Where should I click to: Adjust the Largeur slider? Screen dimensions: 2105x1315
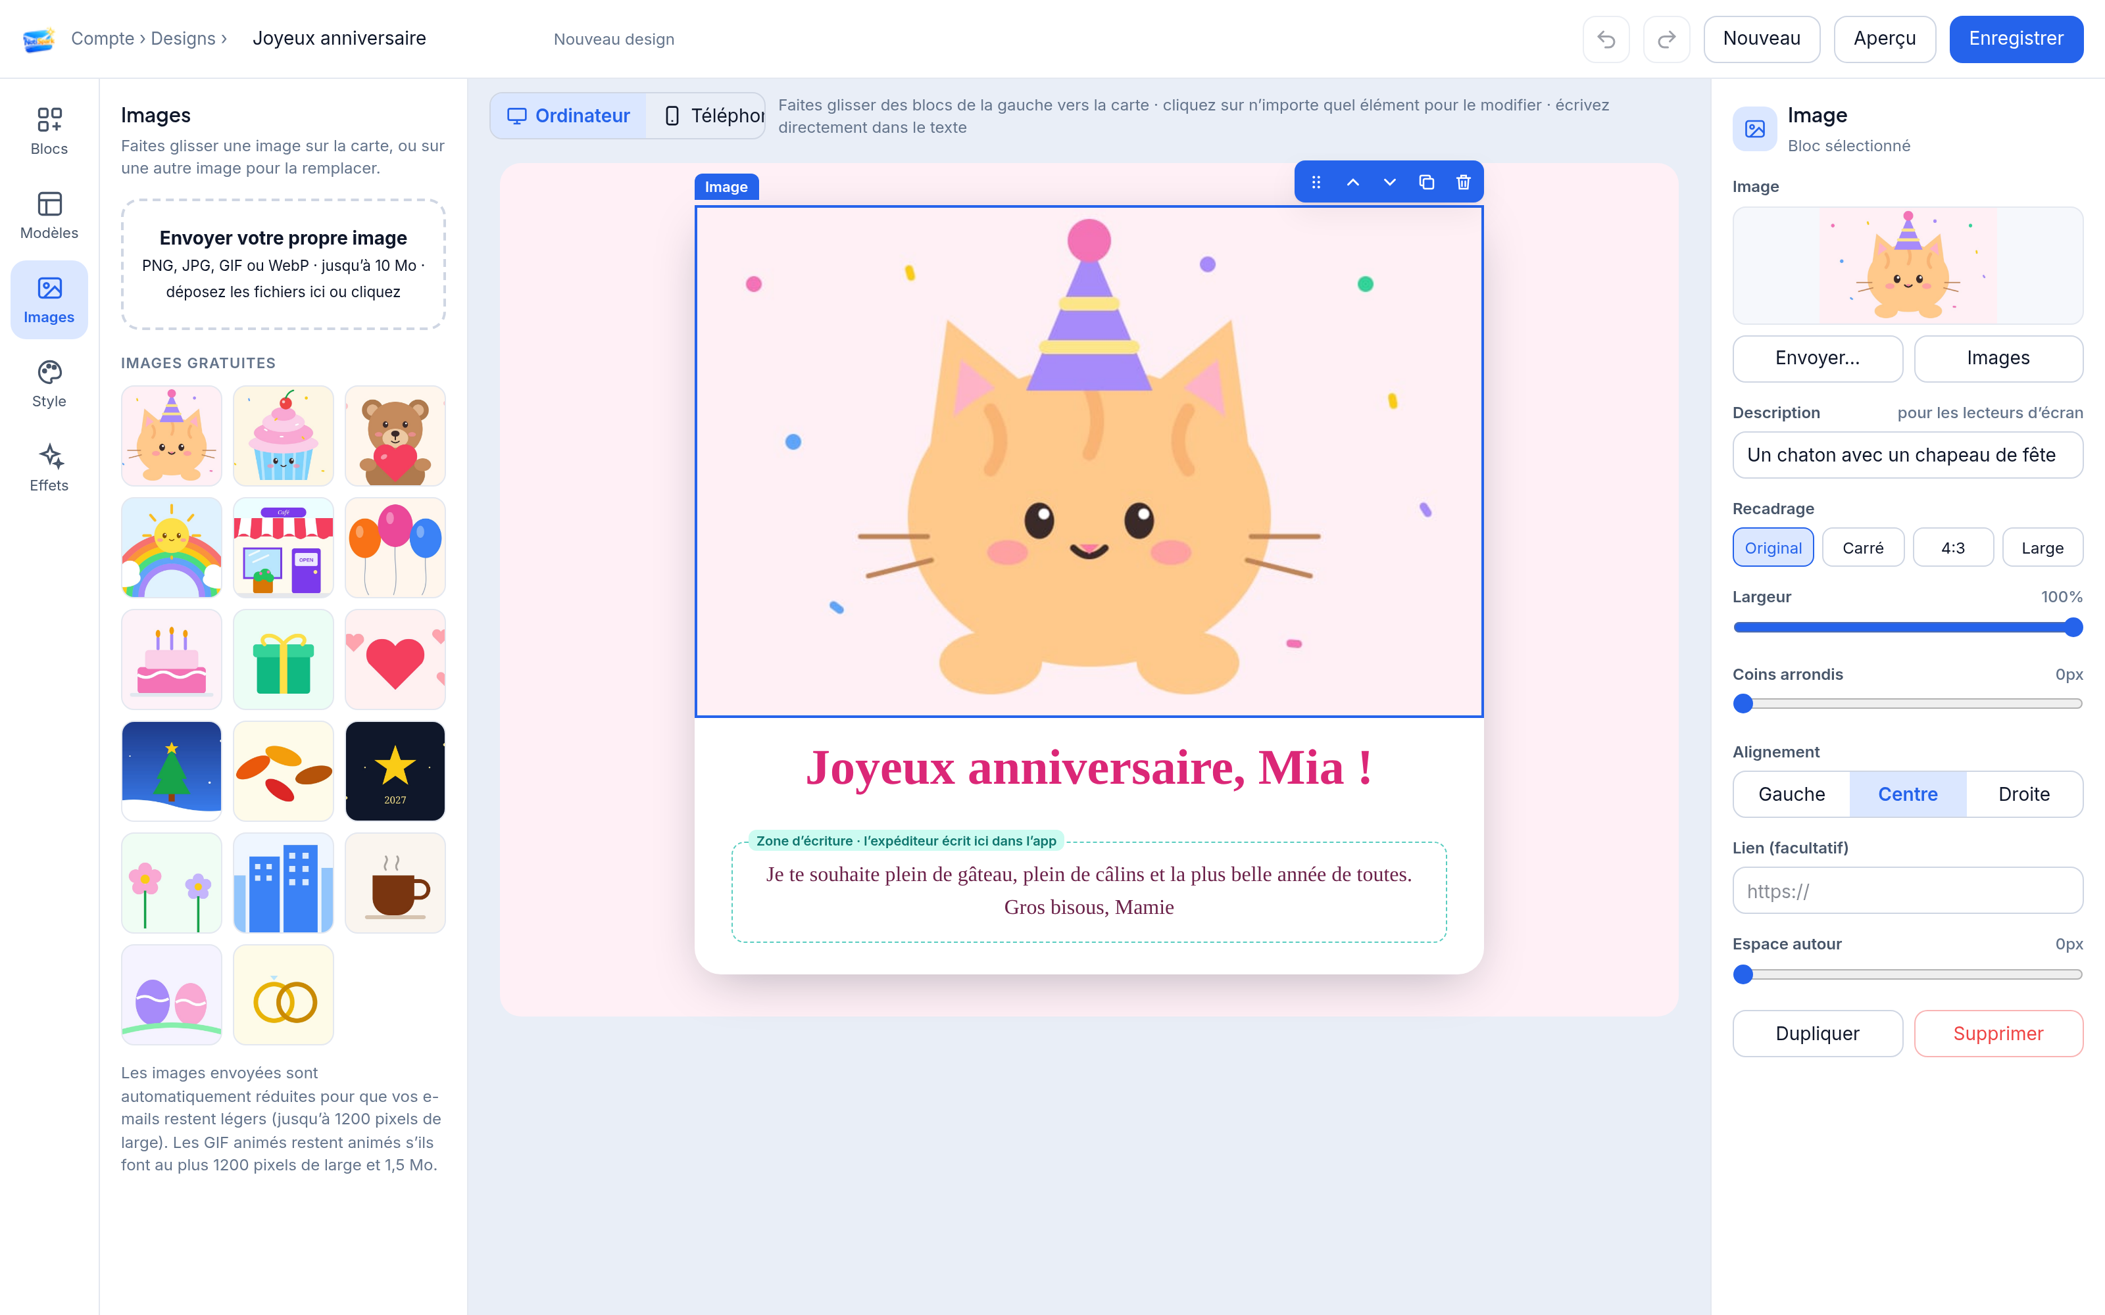[x=1908, y=627]
